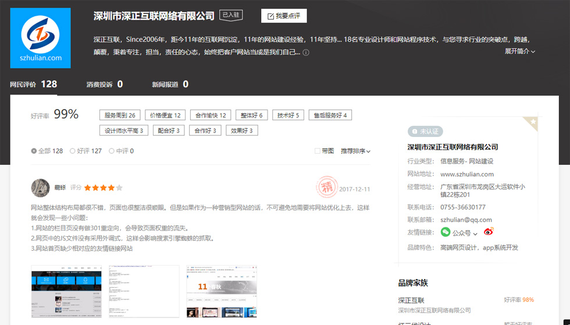570x325 pixels.
Task: Click the 已入驻 badge icon
Action: (231, 15)
